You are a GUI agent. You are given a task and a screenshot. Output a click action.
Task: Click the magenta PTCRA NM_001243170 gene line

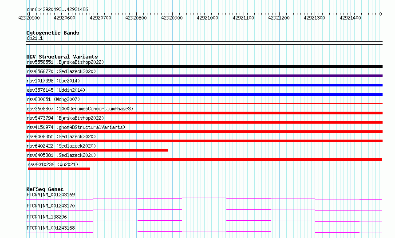click(204, 210)
